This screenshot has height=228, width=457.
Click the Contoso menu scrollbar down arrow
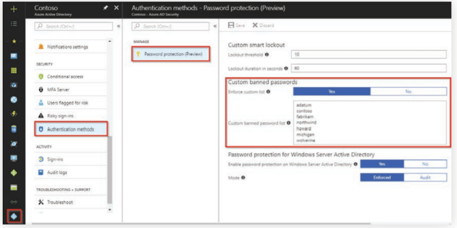click(x=110, y=209)
